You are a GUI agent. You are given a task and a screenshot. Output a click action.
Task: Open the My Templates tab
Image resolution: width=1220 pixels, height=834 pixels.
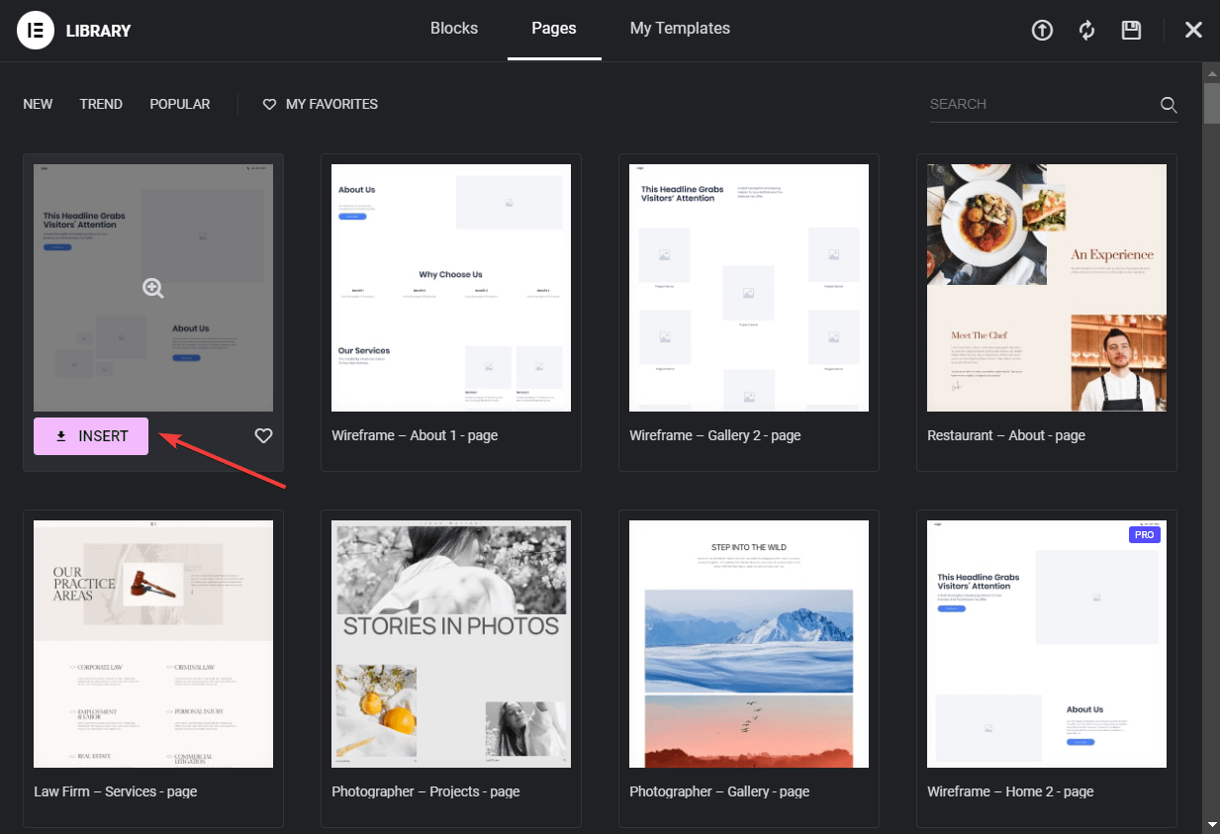pos(680,29)
